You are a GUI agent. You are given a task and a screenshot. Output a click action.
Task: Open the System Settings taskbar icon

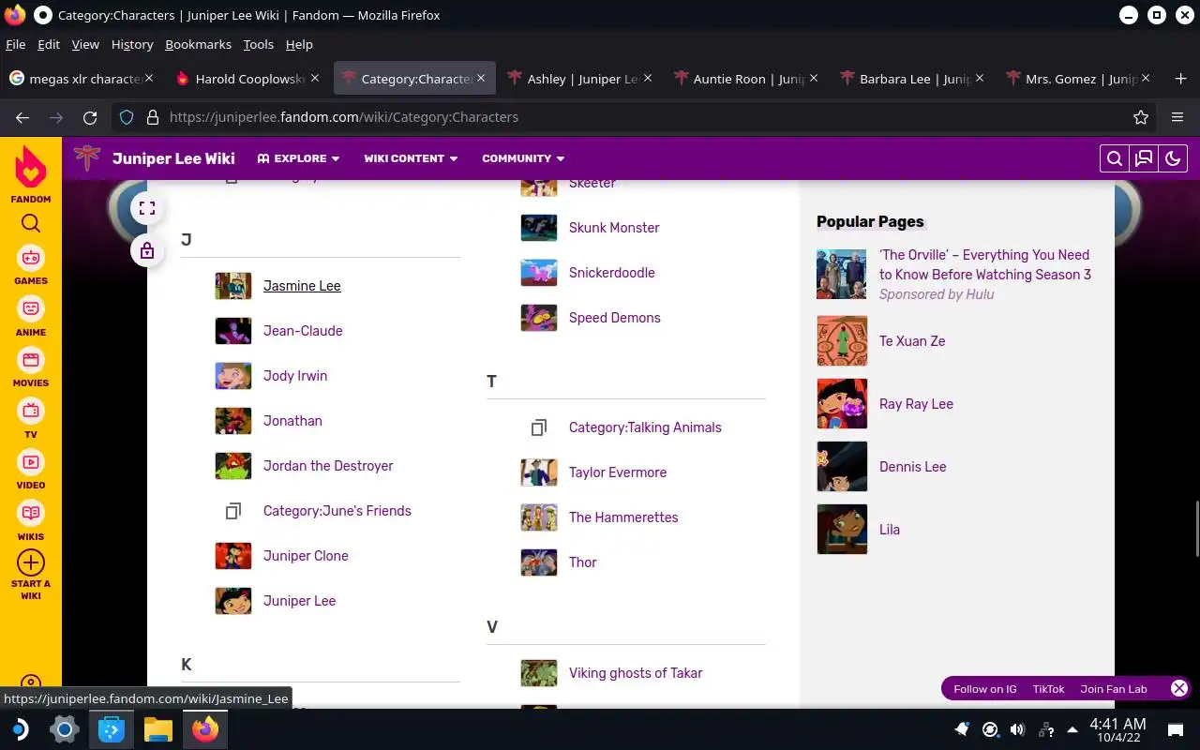65,729
